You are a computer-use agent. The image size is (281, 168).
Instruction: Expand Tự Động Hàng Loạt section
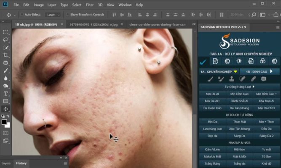point(238,87)
